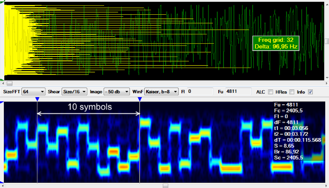Expand the Shear dropdown set to Size/16
The image size is (329, 188).
point(74,91)
